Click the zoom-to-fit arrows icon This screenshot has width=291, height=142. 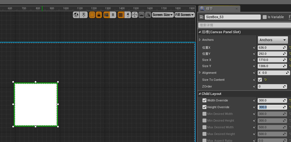[134, 15]
